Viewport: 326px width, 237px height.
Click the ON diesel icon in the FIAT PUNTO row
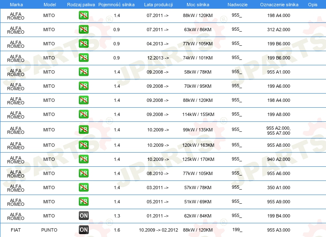[83, 230]
